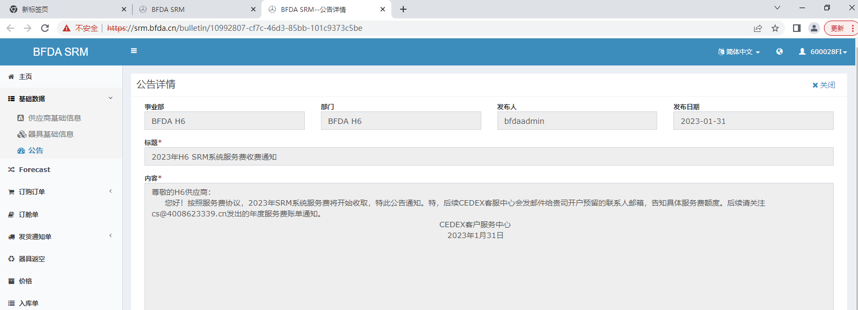The image size is (858, 310).
Task: Open browser side panel icon
Action: pyautogui.click(x=797, y=28)
